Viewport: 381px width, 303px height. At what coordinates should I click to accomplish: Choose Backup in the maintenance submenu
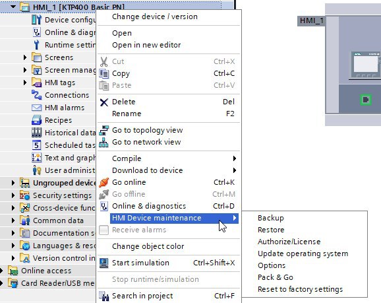[x=271, y=218]
